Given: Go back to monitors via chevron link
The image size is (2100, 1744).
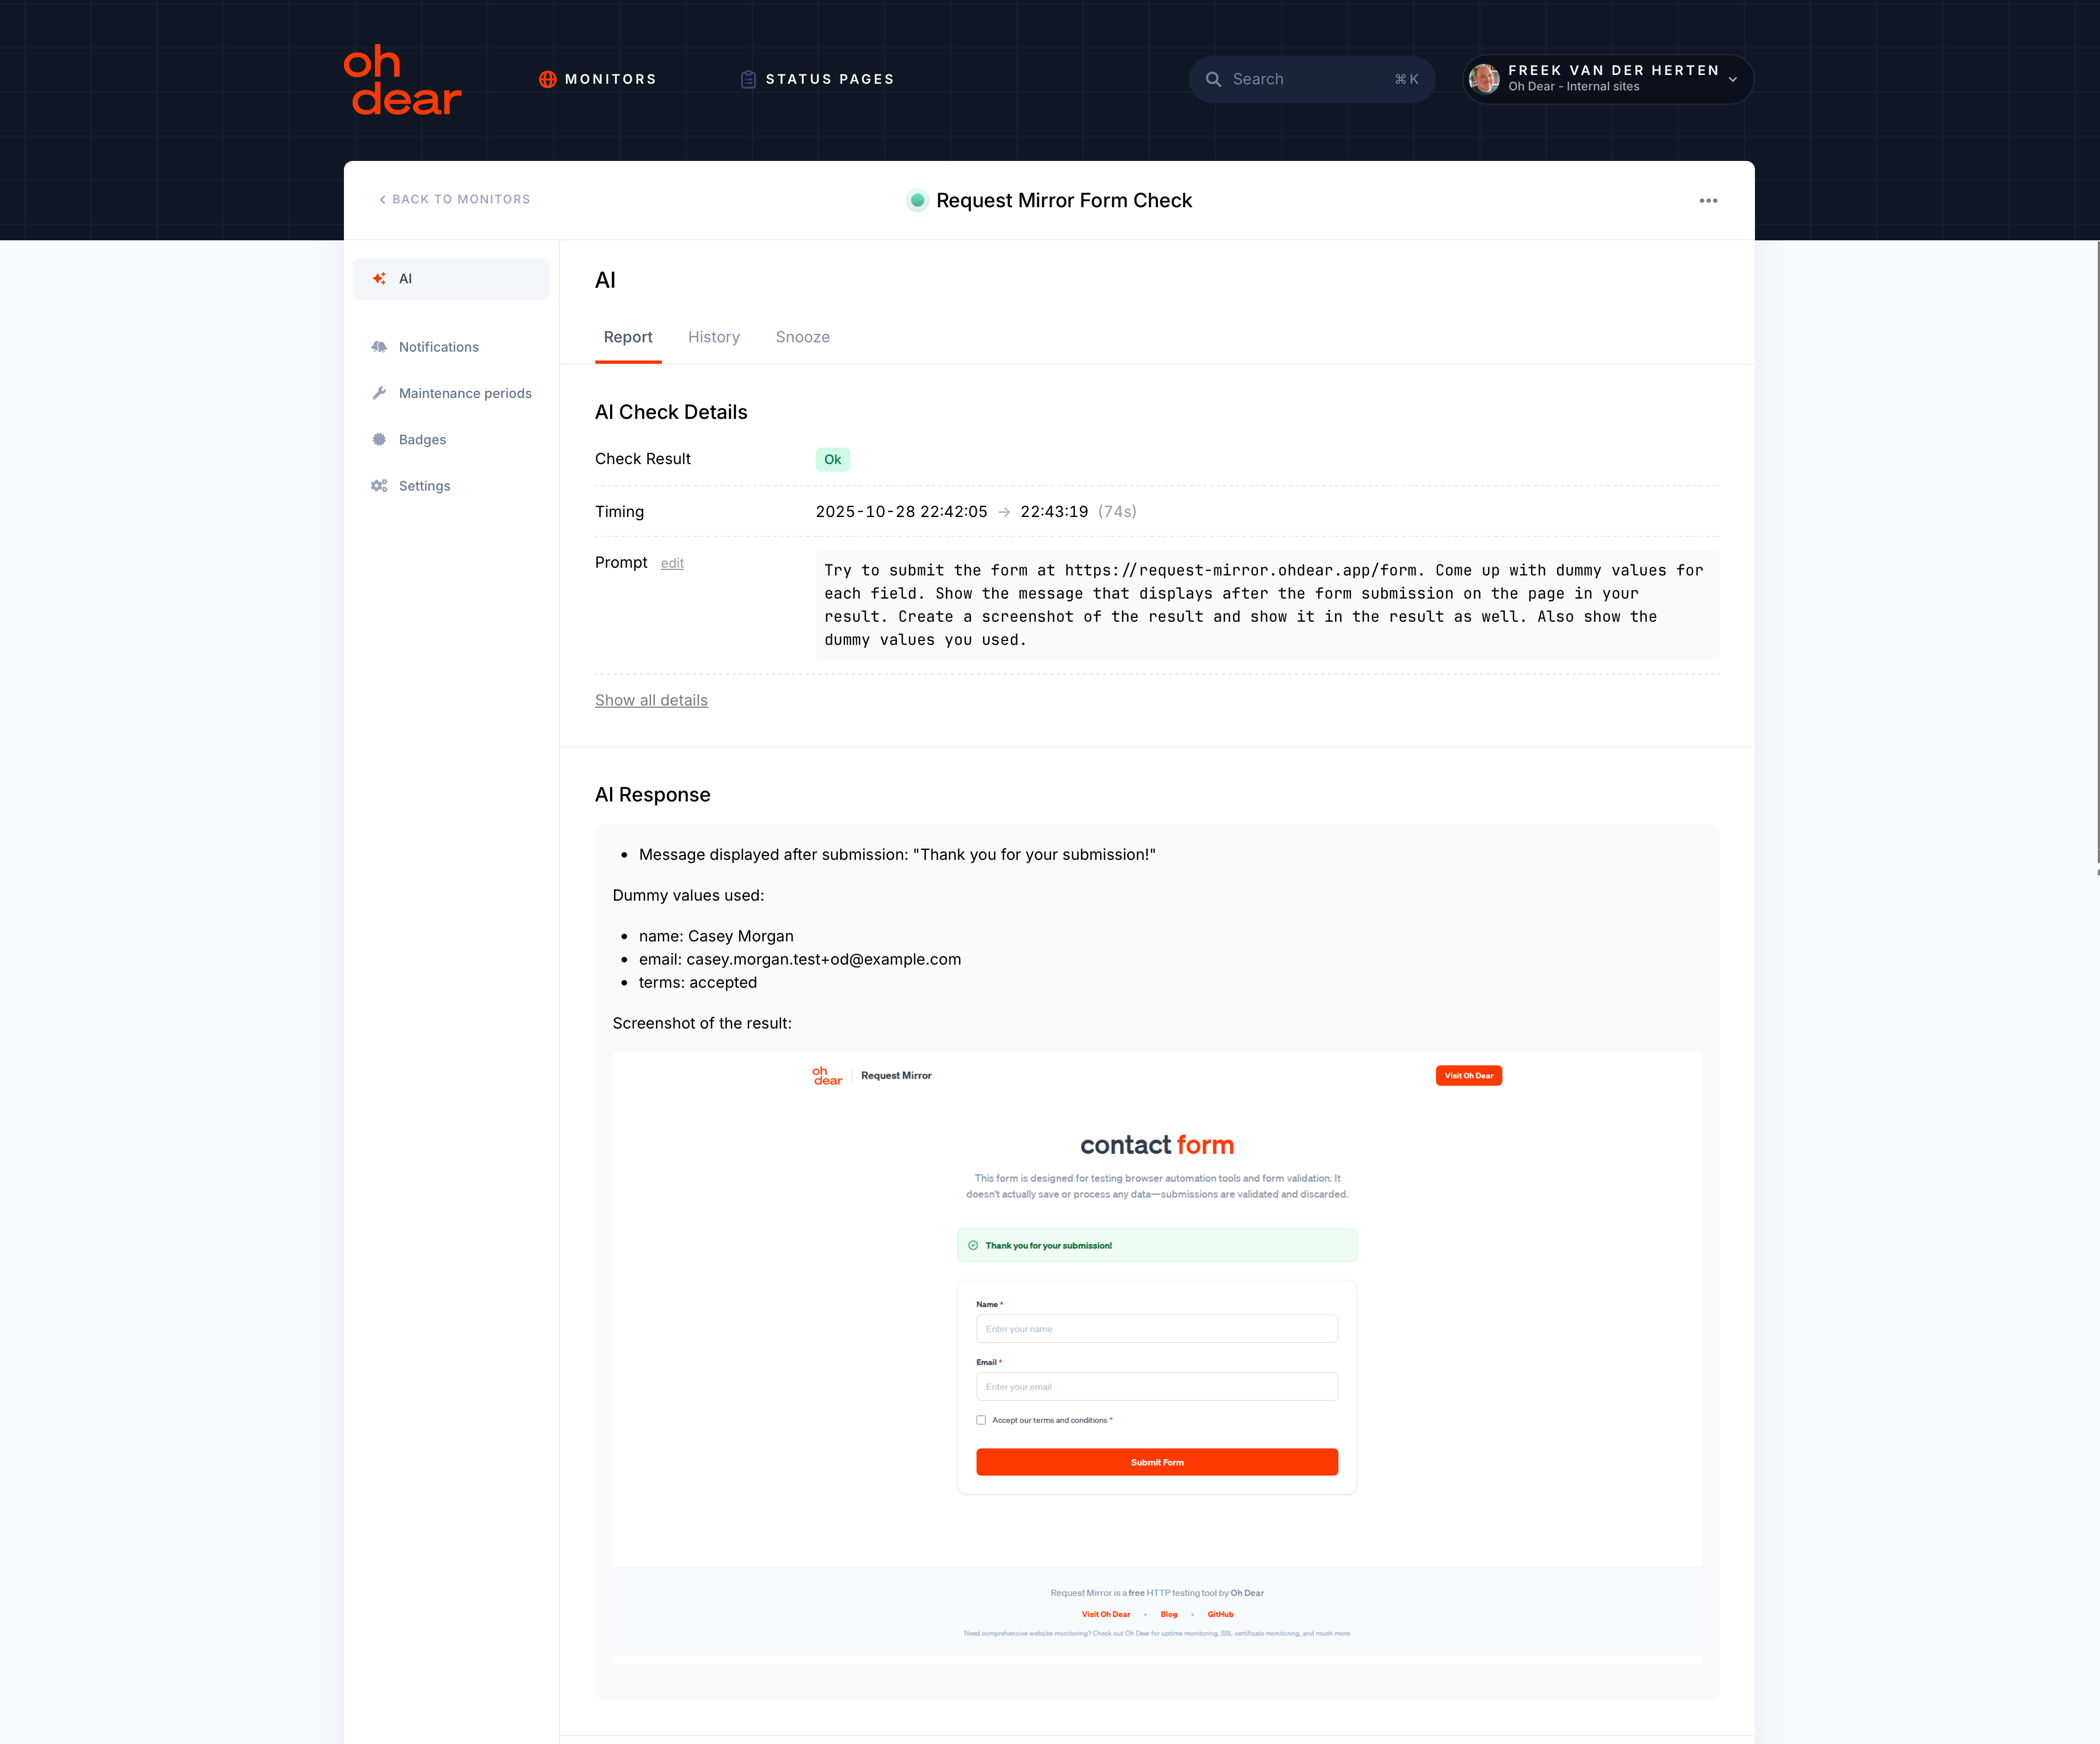Looking at the screenshot, I should coord(454,199).
